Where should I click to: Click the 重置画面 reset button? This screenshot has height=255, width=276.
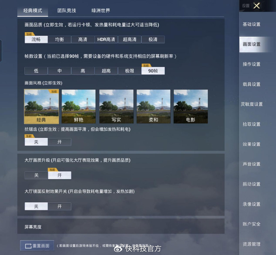(37, 246)
